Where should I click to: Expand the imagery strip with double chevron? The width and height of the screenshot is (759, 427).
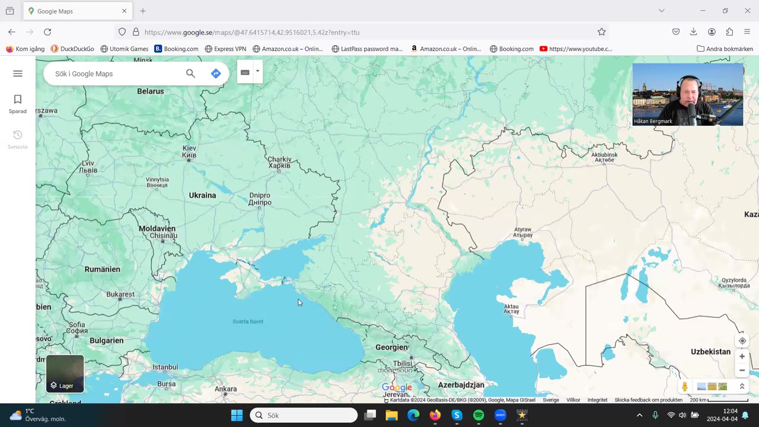point(741,387)
